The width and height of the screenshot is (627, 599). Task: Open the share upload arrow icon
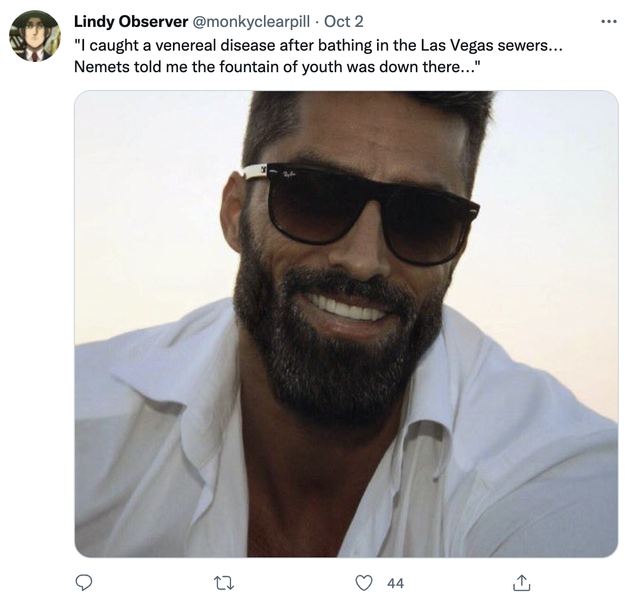coord(521,583)
